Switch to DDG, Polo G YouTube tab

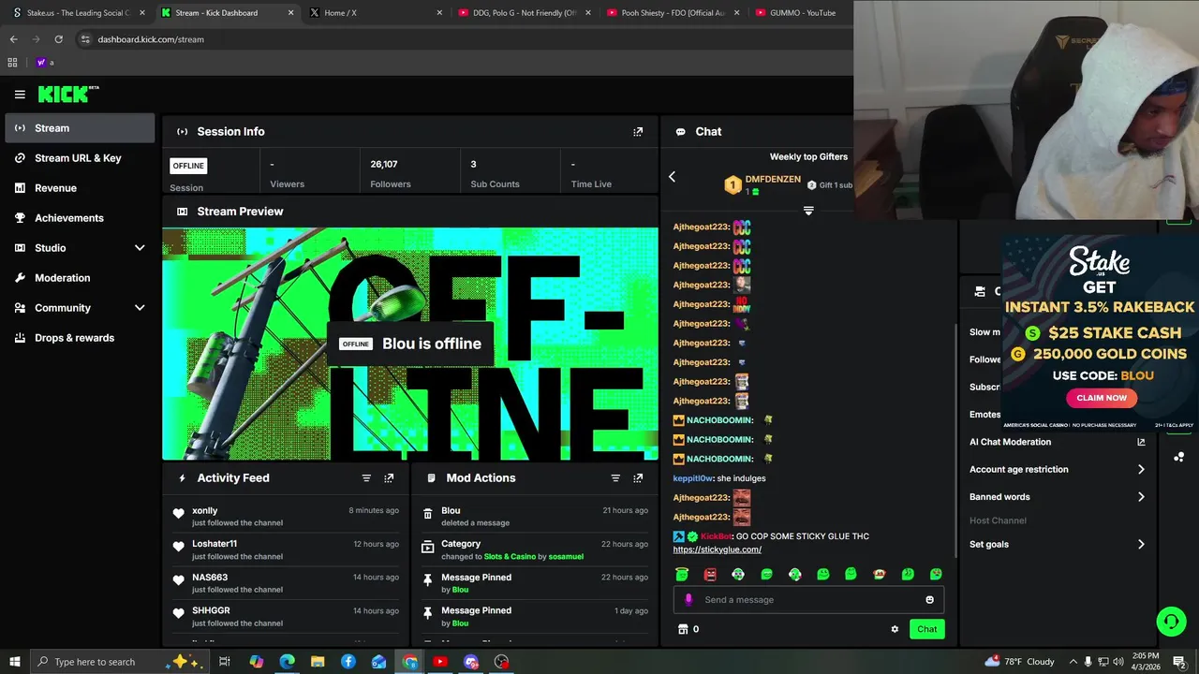(x=523, y=13)
